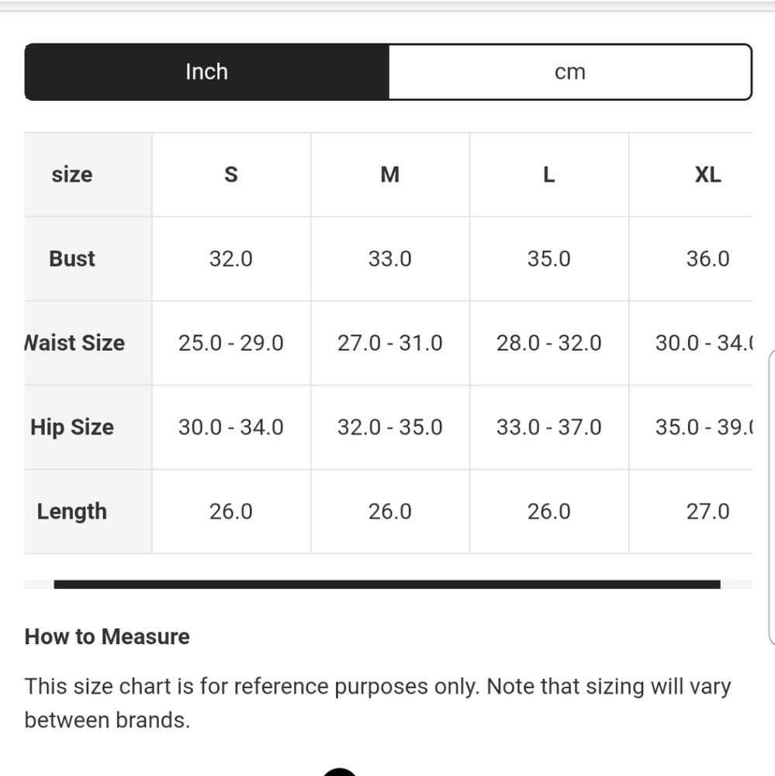Click the How to Measure heading
Viewport: 775px width, 776px height.
coord(107,636)
